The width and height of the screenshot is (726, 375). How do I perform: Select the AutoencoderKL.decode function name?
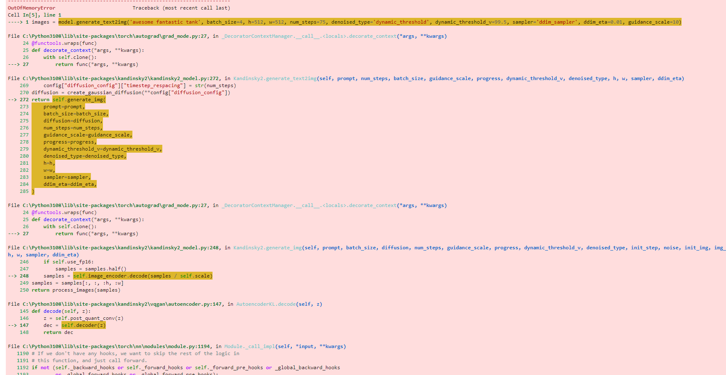[265, 304]
